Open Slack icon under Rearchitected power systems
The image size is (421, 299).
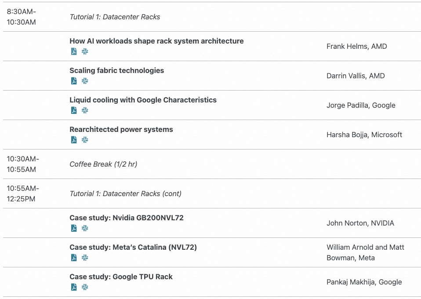click(85, 140)
